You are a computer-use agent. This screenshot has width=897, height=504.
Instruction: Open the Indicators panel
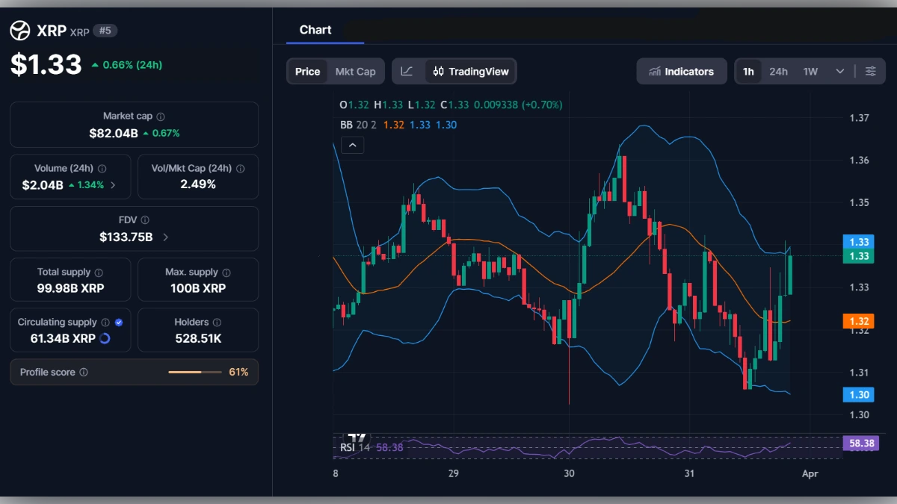pos(681,71)
